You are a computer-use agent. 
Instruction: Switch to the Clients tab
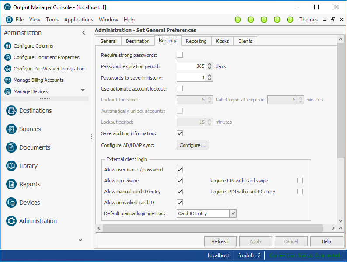pyautogui.click(x=245, y=41)
